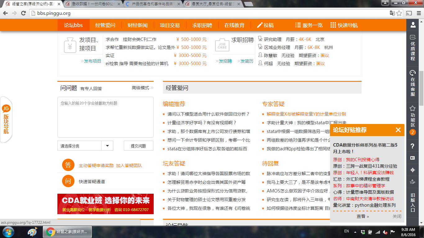This screenshot has height=238, width=424.
Task: Open the 版块导航 floating side tab
Action: coord(6,120)
